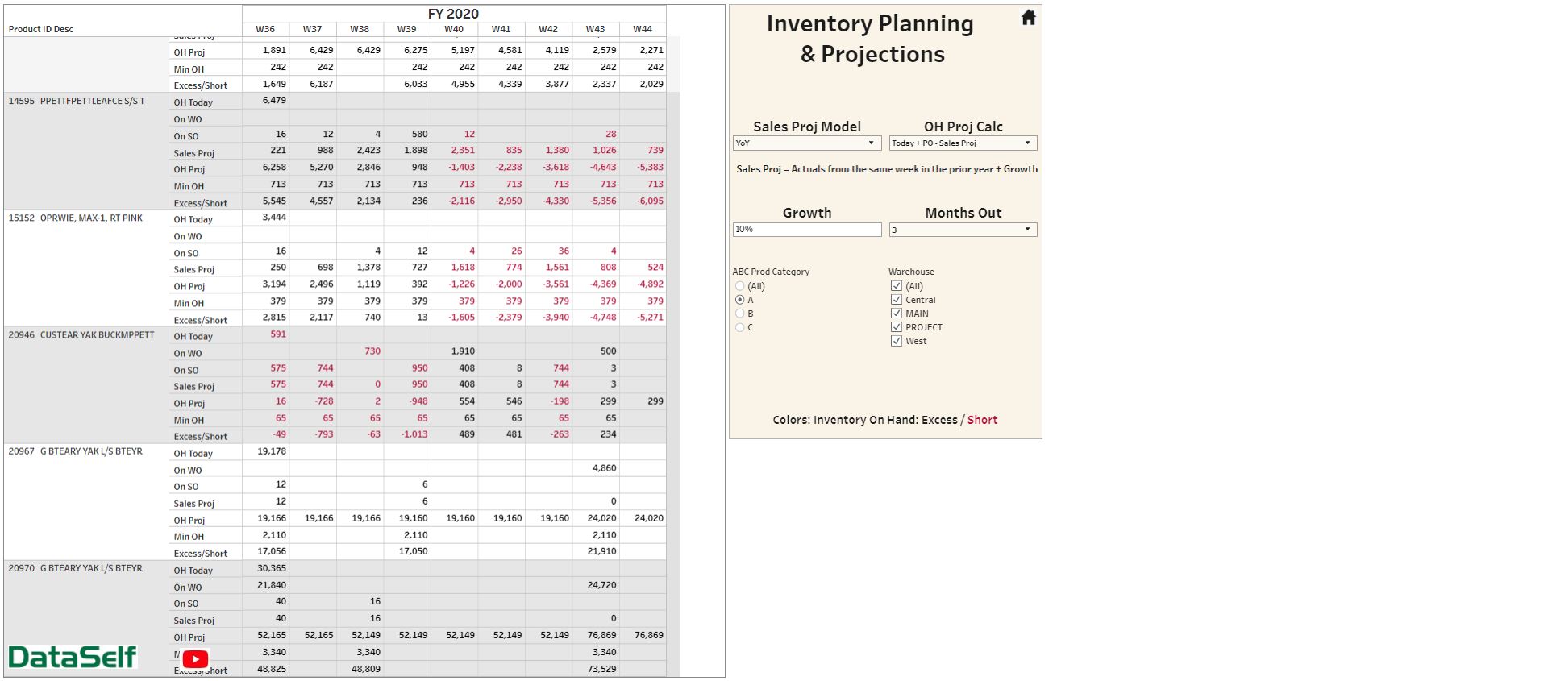Go to the home icon
Image resolution: width=1548 pixels, height=681 pixels.
click(1028, 18)
